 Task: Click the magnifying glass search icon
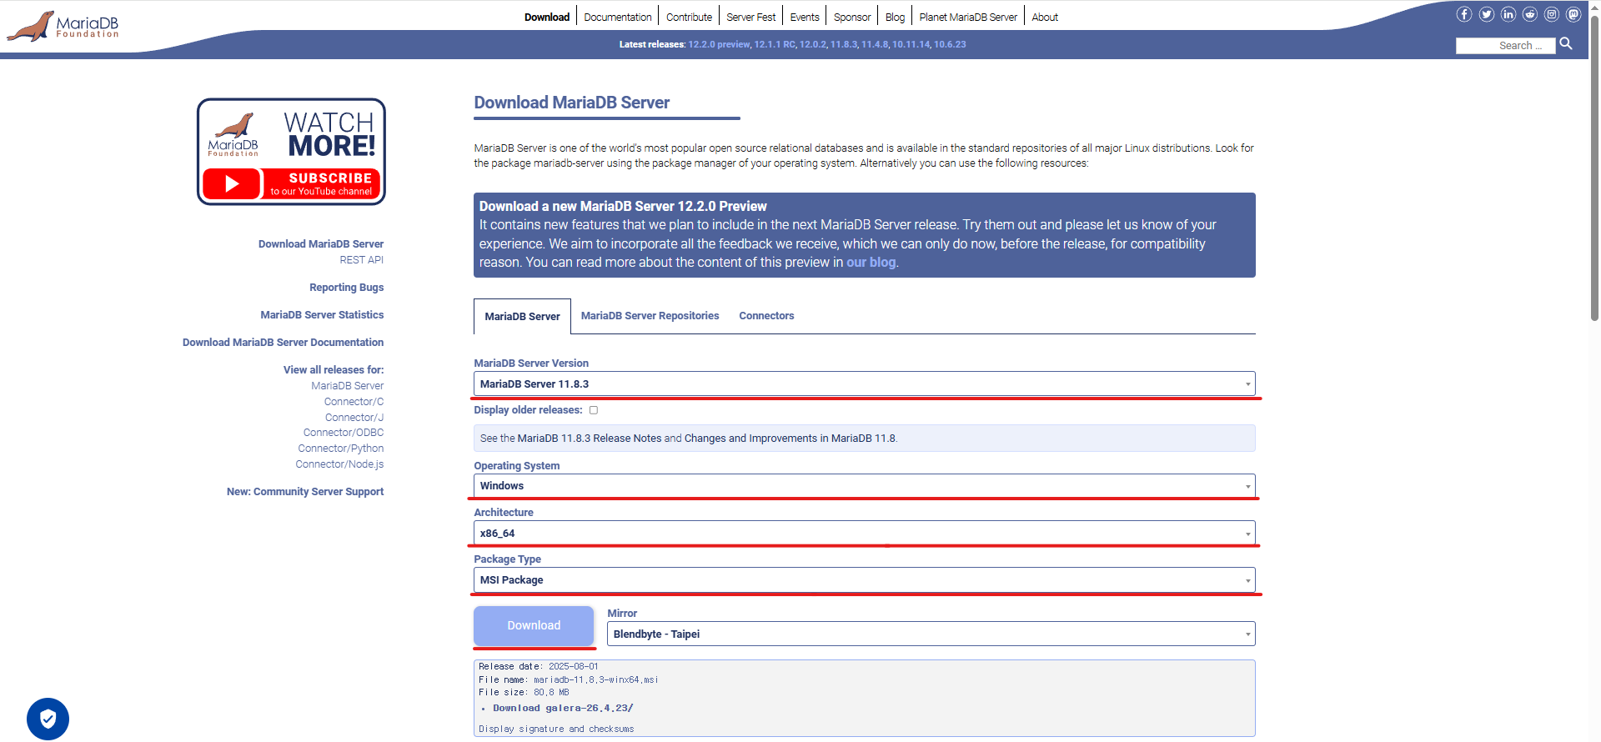[1566, 43]
